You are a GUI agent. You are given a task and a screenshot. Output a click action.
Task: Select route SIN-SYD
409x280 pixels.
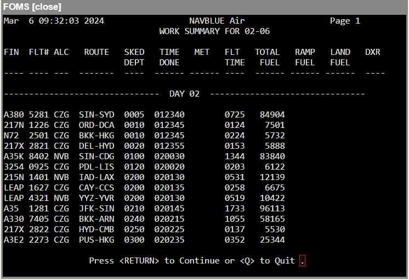(96, 115)
